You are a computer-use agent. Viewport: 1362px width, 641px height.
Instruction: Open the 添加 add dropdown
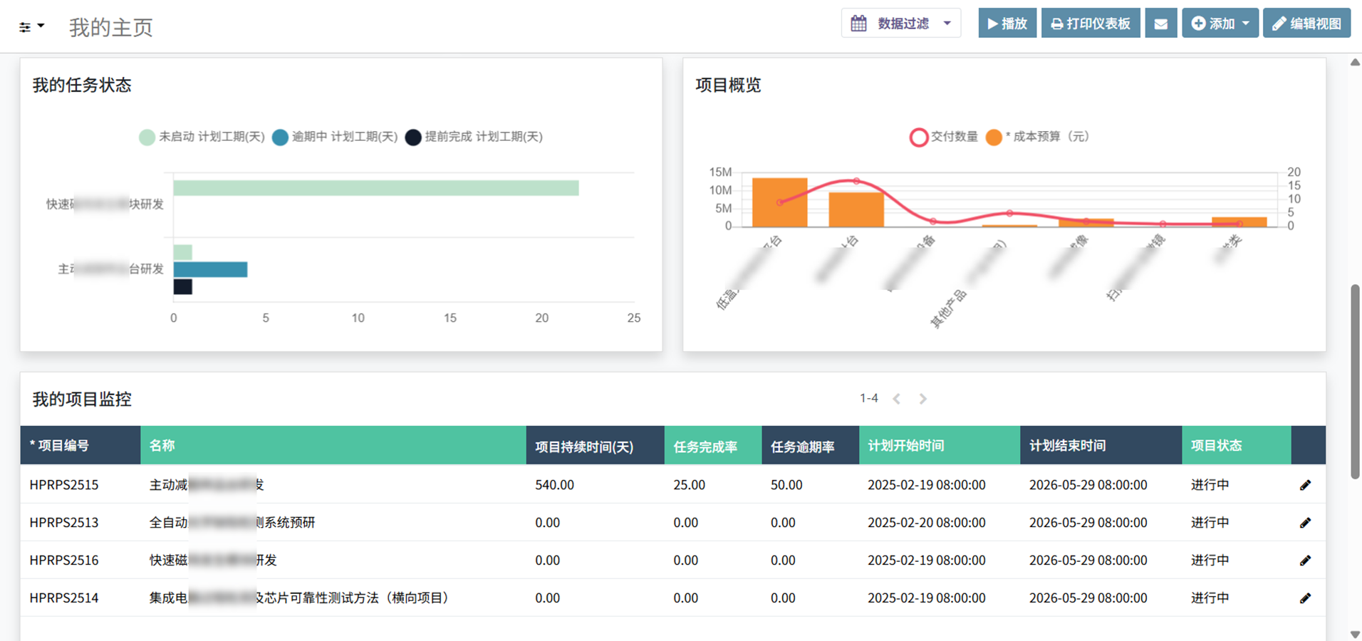tap(1220, 24)
